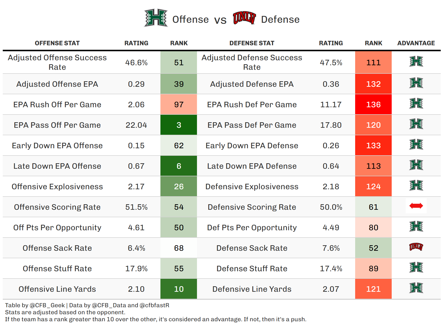The image size is (443, 328).
Task: Click the OFFENSE STAT column header
Action: tap(57, 43)
